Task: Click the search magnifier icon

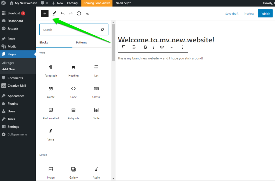Action: [x=102, y=29]
